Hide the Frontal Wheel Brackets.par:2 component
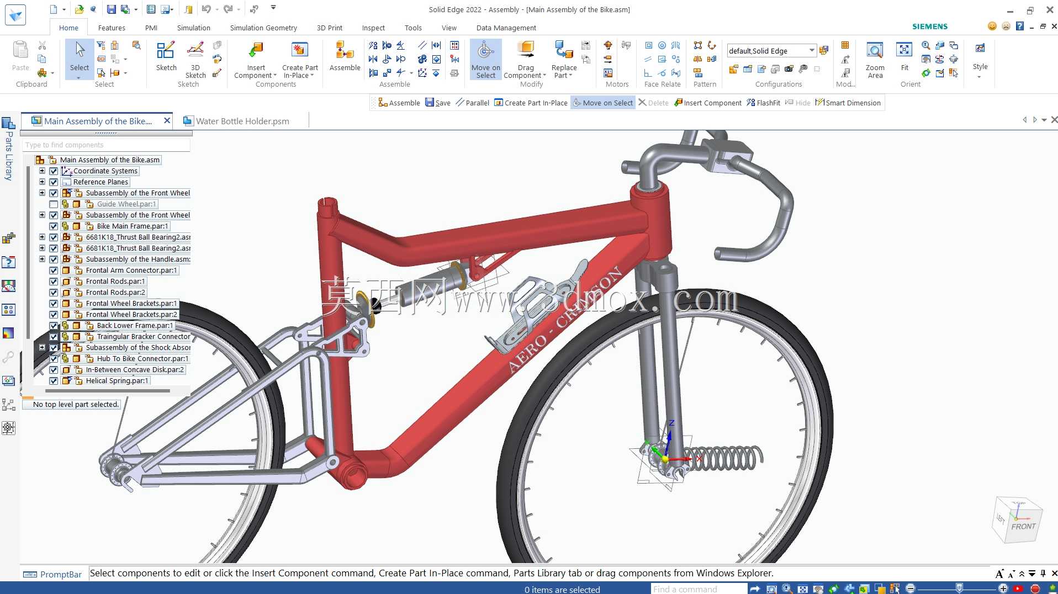Screen dimensions: 1058x594 coord(54,315)
